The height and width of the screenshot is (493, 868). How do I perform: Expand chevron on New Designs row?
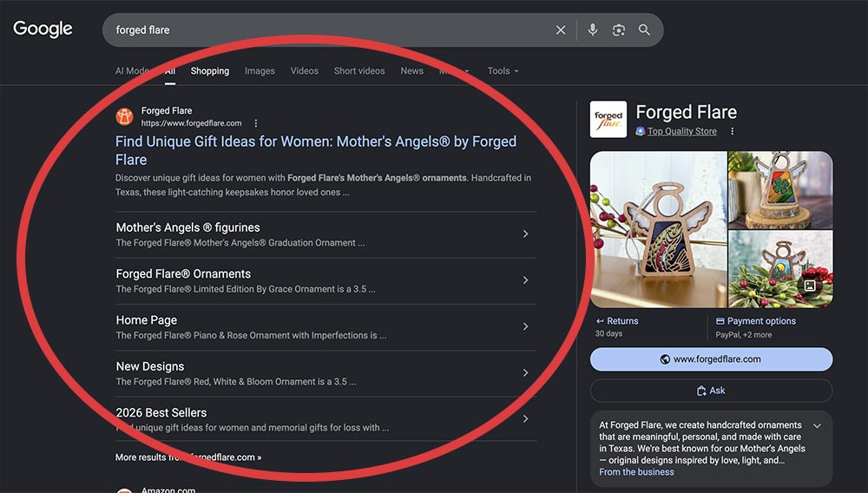(525, 373)
